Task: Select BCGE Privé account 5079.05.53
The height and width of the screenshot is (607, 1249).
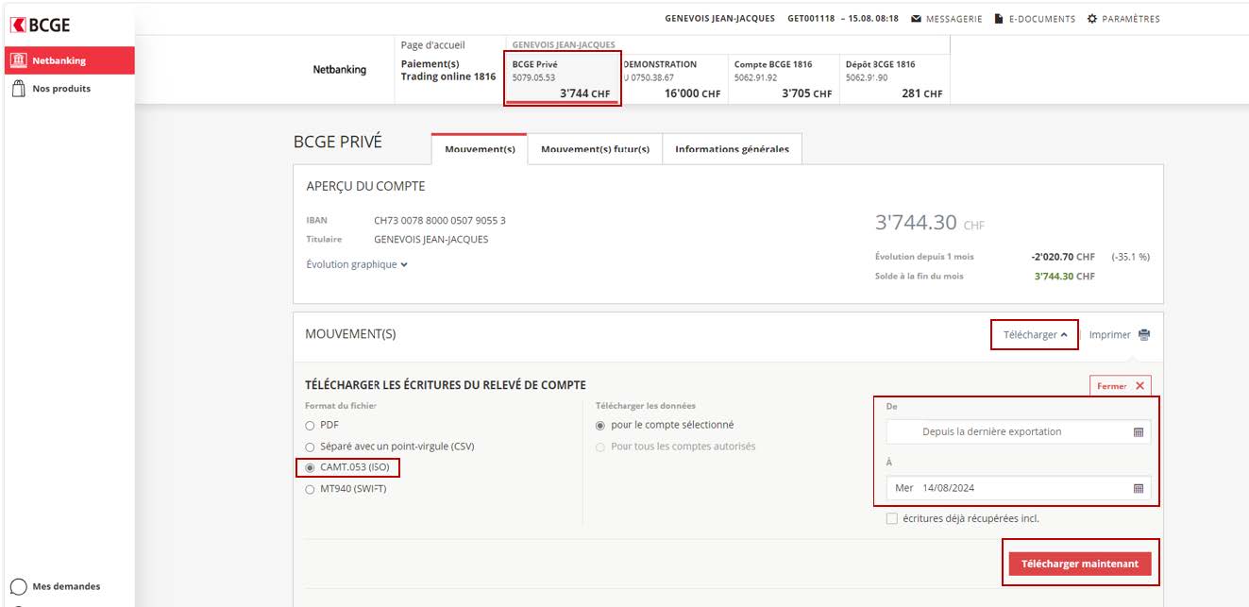Action: (x=563, y=78)
